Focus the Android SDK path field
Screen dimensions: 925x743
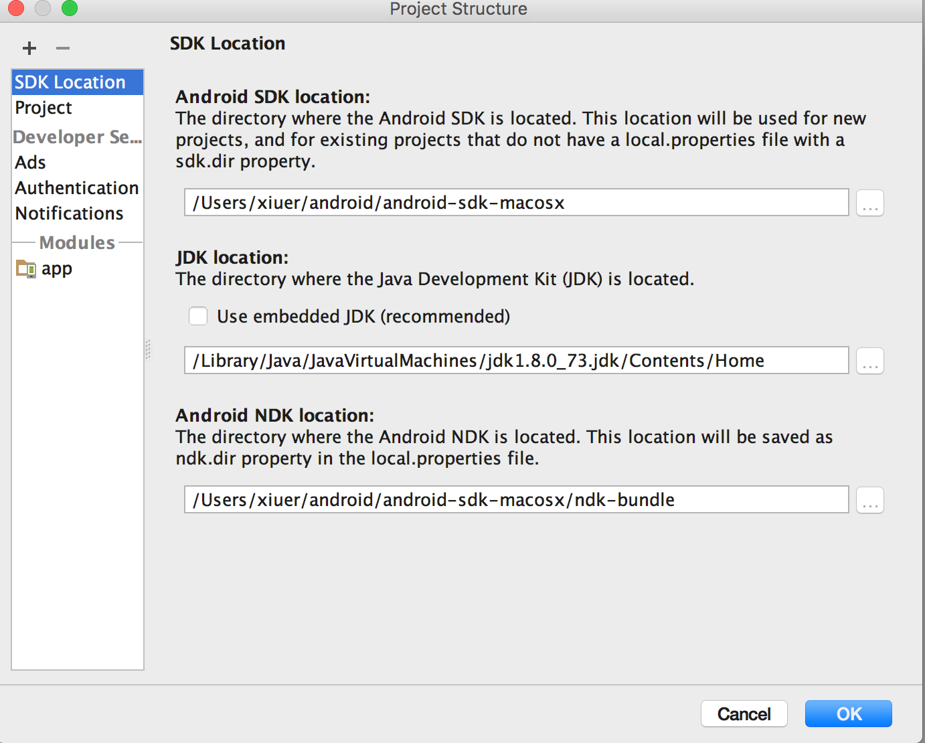click(517, 202)
